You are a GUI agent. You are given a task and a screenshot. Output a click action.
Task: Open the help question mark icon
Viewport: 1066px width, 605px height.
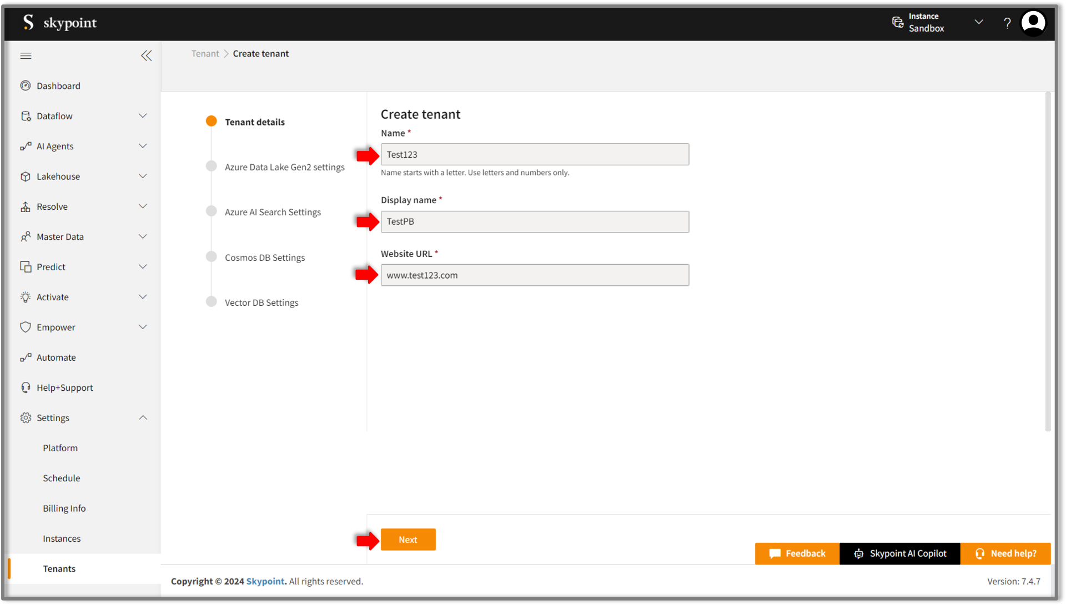(x=1007, y=23)
